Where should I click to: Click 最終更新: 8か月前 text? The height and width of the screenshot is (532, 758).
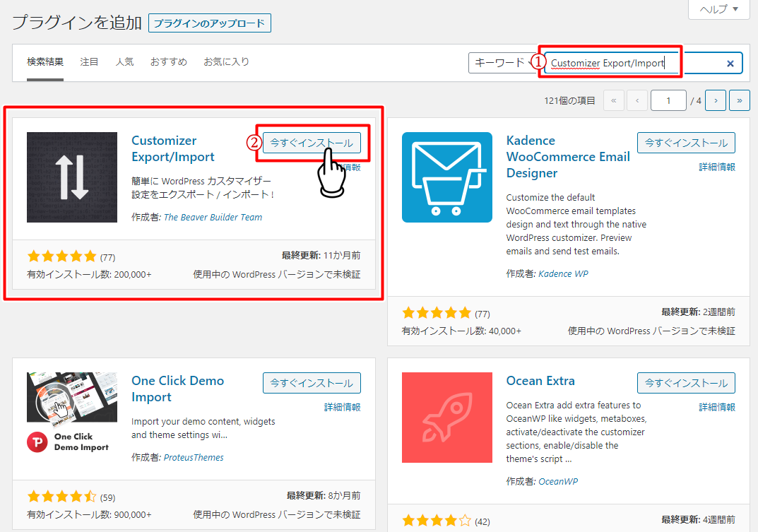(x=324, y=496)
